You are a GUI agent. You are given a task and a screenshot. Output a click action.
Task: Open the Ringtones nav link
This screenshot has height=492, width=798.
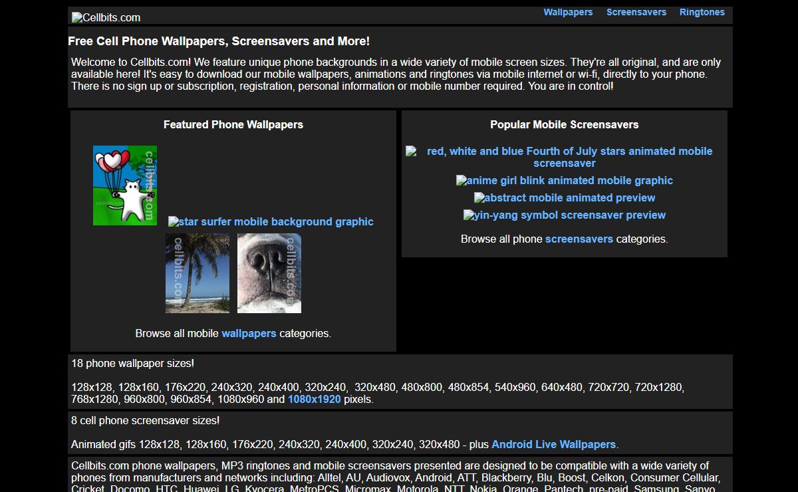pos(702,12)
